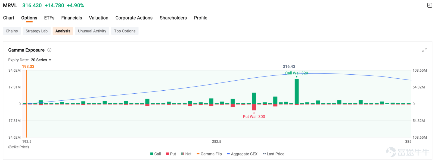Image resolution: width=435 pixels, height=162 pixels.
Task: Toggle Aggregate GEX legend swatch
Action: 228,154
